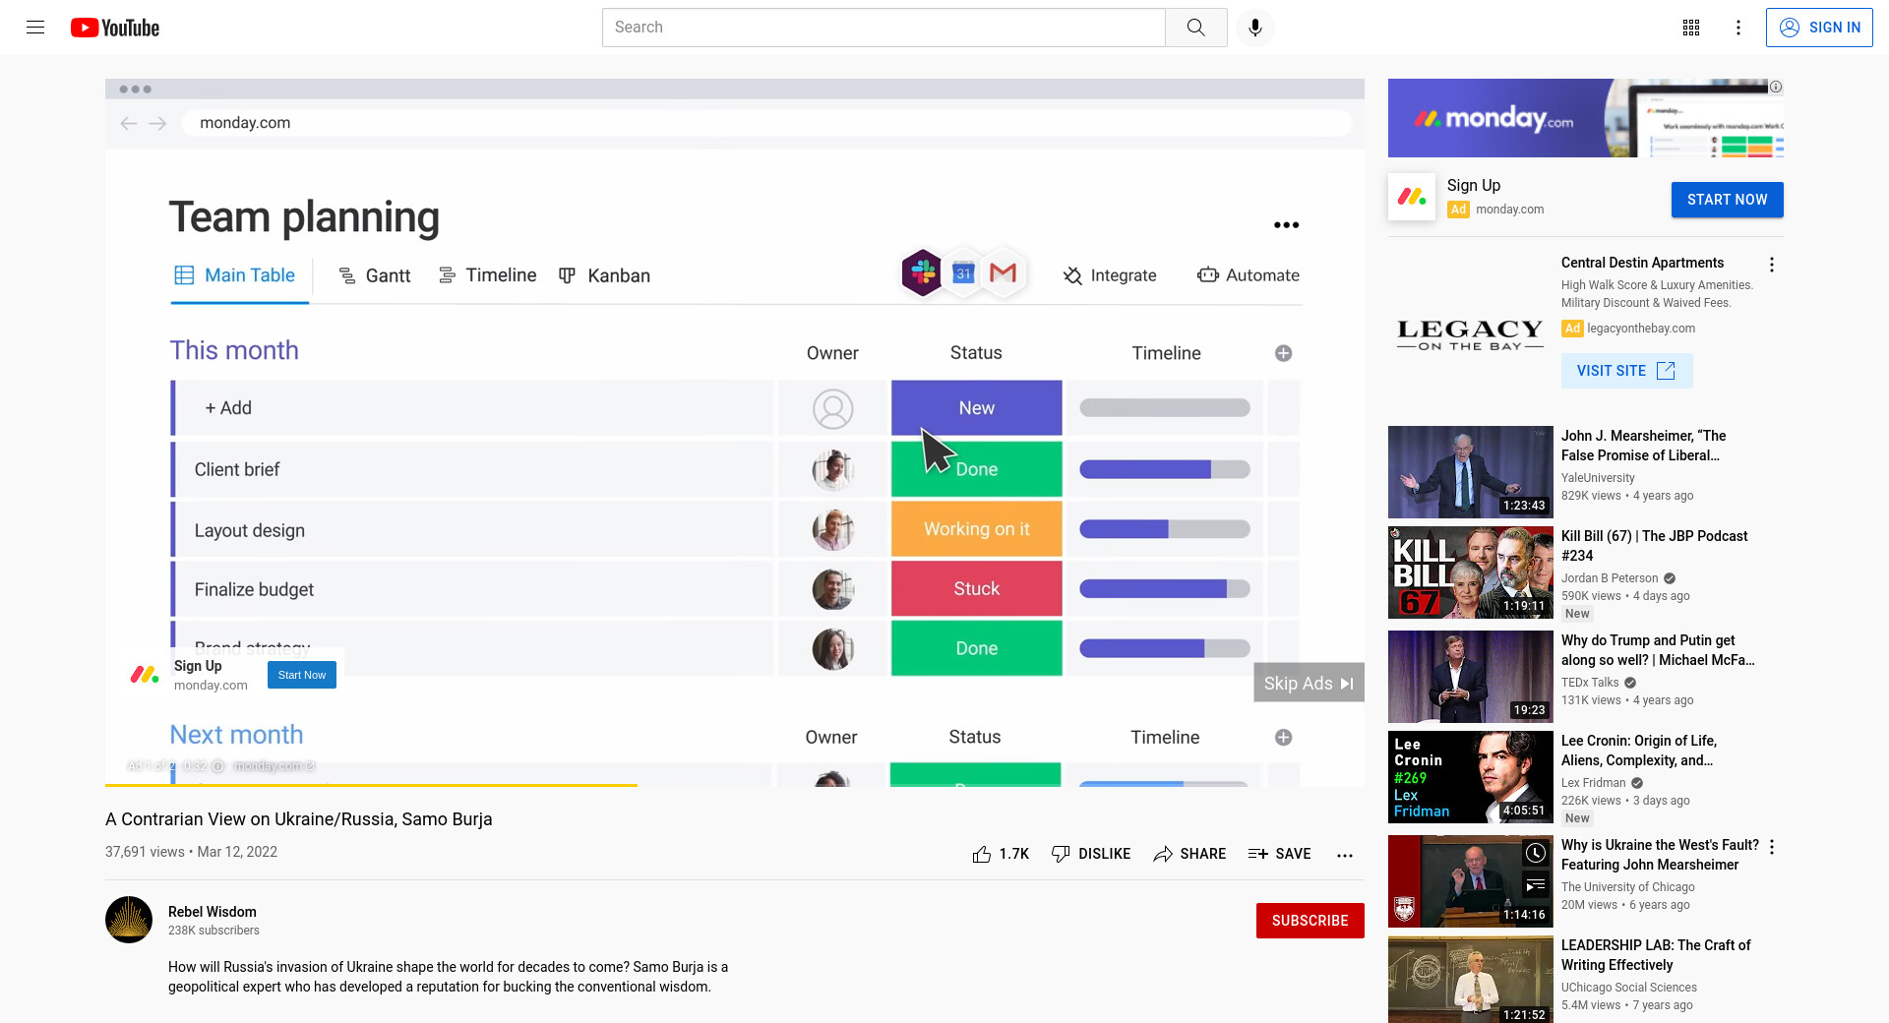Click the DISLIKE button
Image resolution: width=1889 pixels, height=1023 pixels.
1090,854
